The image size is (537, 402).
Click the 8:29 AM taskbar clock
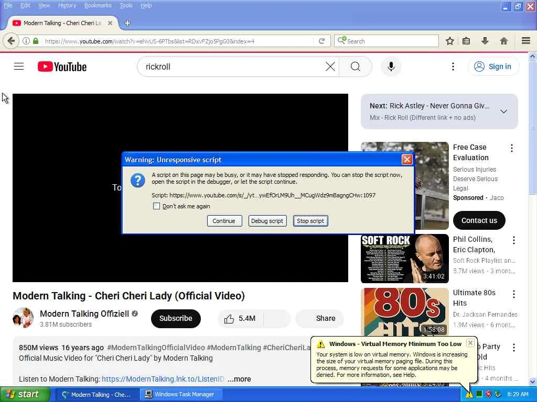(518, 395)
